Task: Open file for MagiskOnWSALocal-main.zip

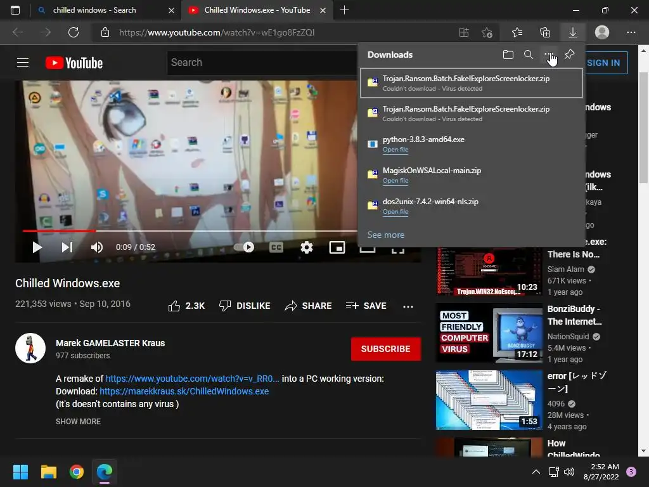Action: coord(395,181)
